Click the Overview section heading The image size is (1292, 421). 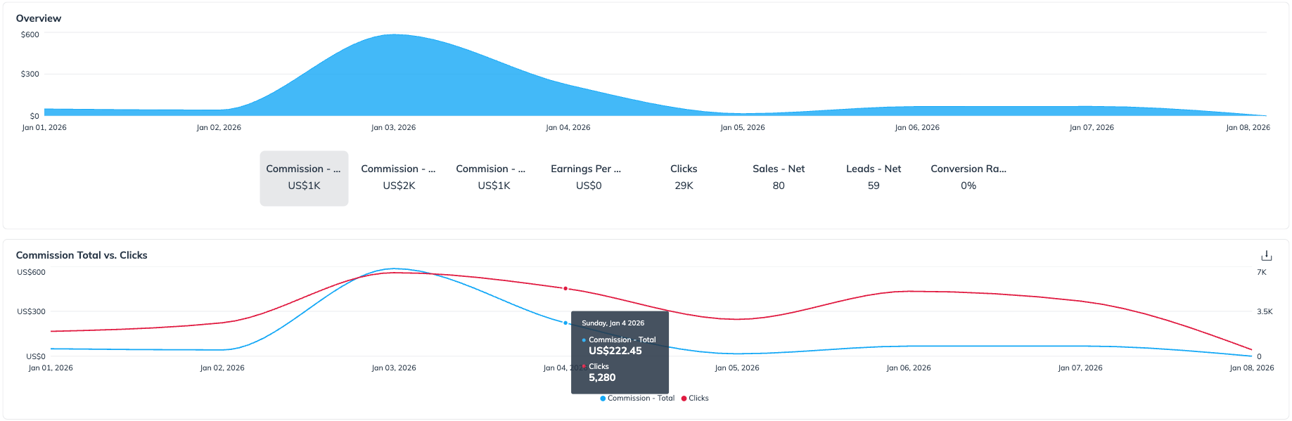39,18
